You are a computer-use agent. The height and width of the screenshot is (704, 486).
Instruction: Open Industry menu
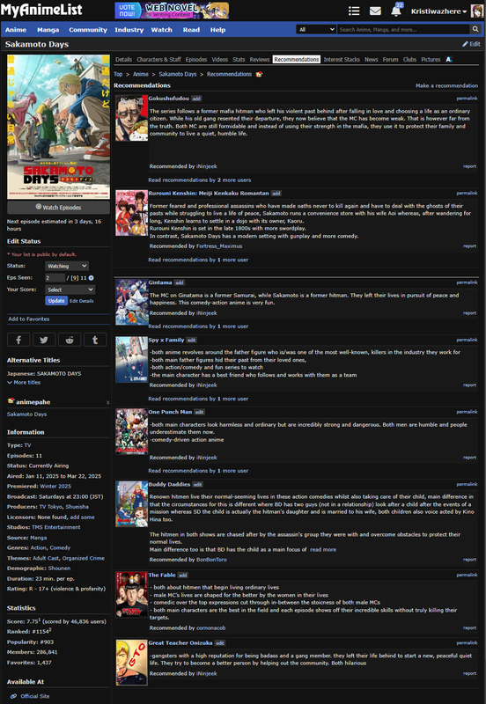point(129,30)
